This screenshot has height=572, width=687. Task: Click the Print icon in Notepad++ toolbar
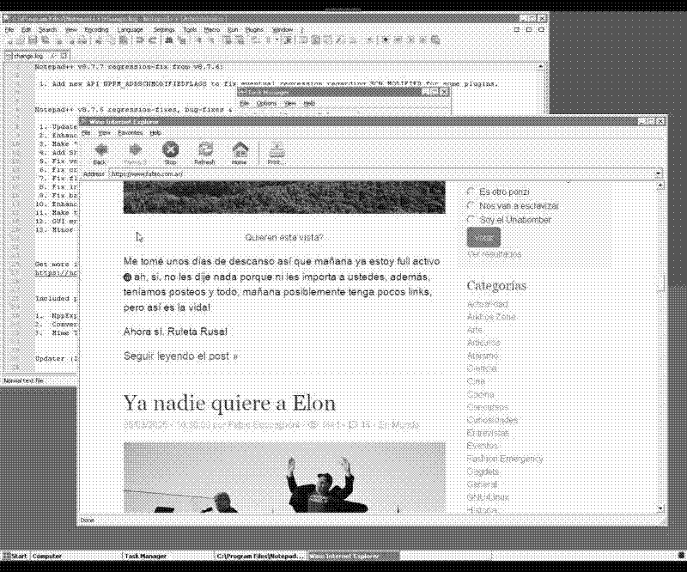pyautogui.click(x=82, y=40)
